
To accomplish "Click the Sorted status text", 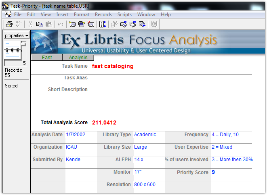I will point(11,86).
